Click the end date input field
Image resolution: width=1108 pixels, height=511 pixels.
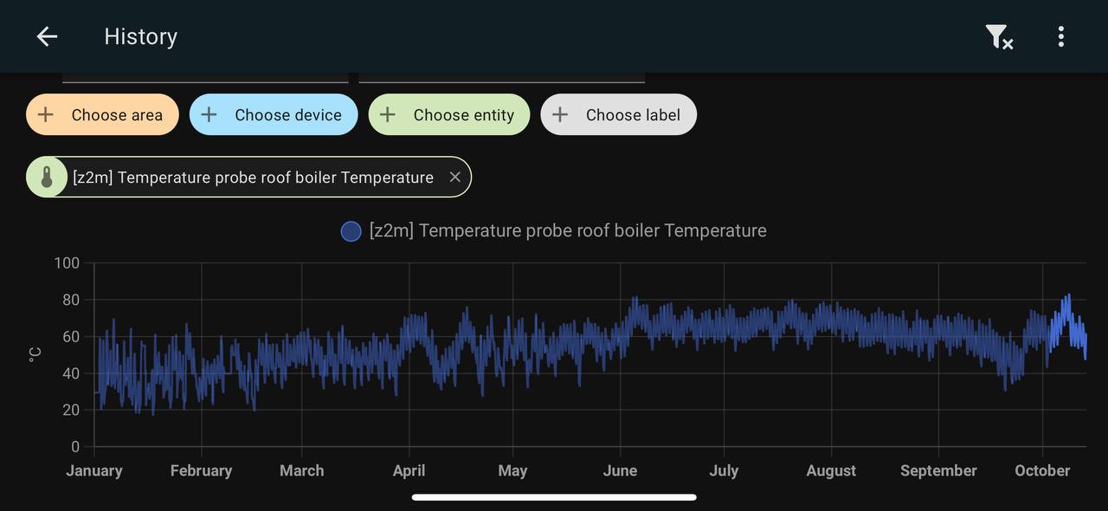(x=502, y=76)
